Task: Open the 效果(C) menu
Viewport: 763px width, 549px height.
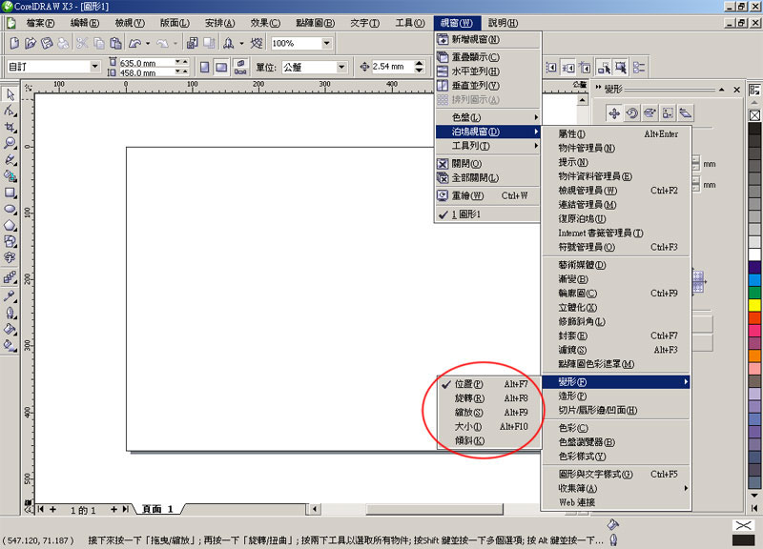Action: (x=265, y=23)
